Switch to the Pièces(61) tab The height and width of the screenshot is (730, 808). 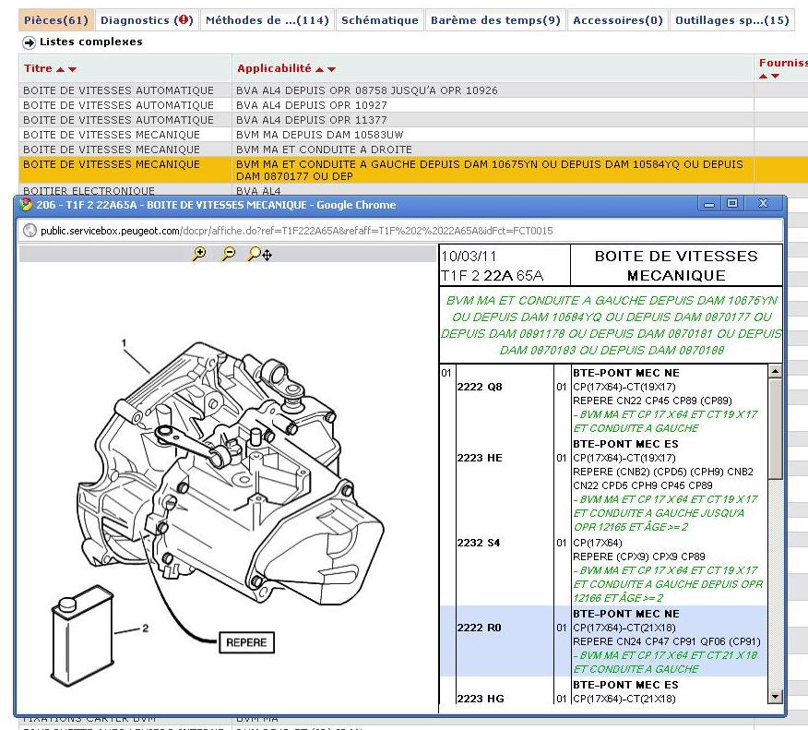point(56,20)
